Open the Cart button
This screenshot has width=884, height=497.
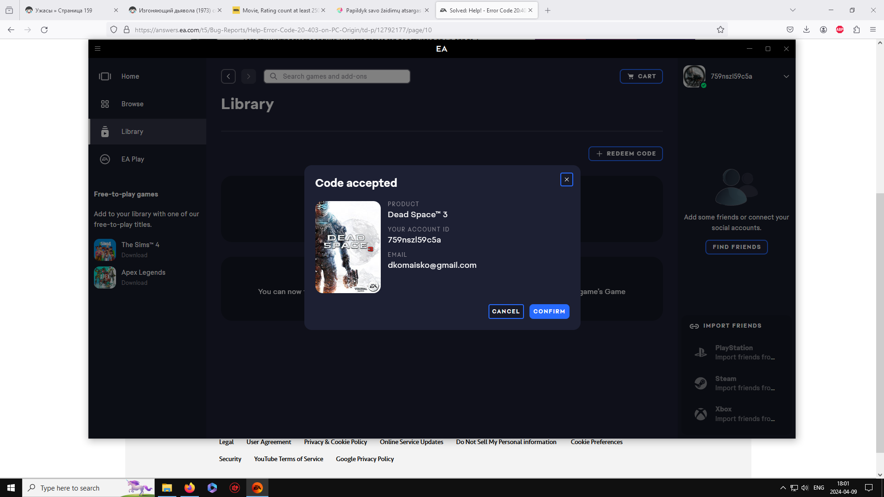pos(641,76)
